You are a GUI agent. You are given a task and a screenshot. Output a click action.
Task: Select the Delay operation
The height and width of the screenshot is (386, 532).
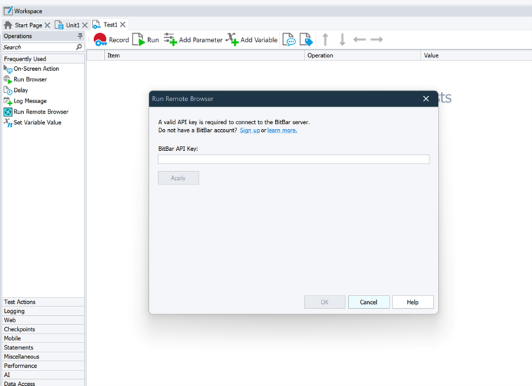pos(16,91)
